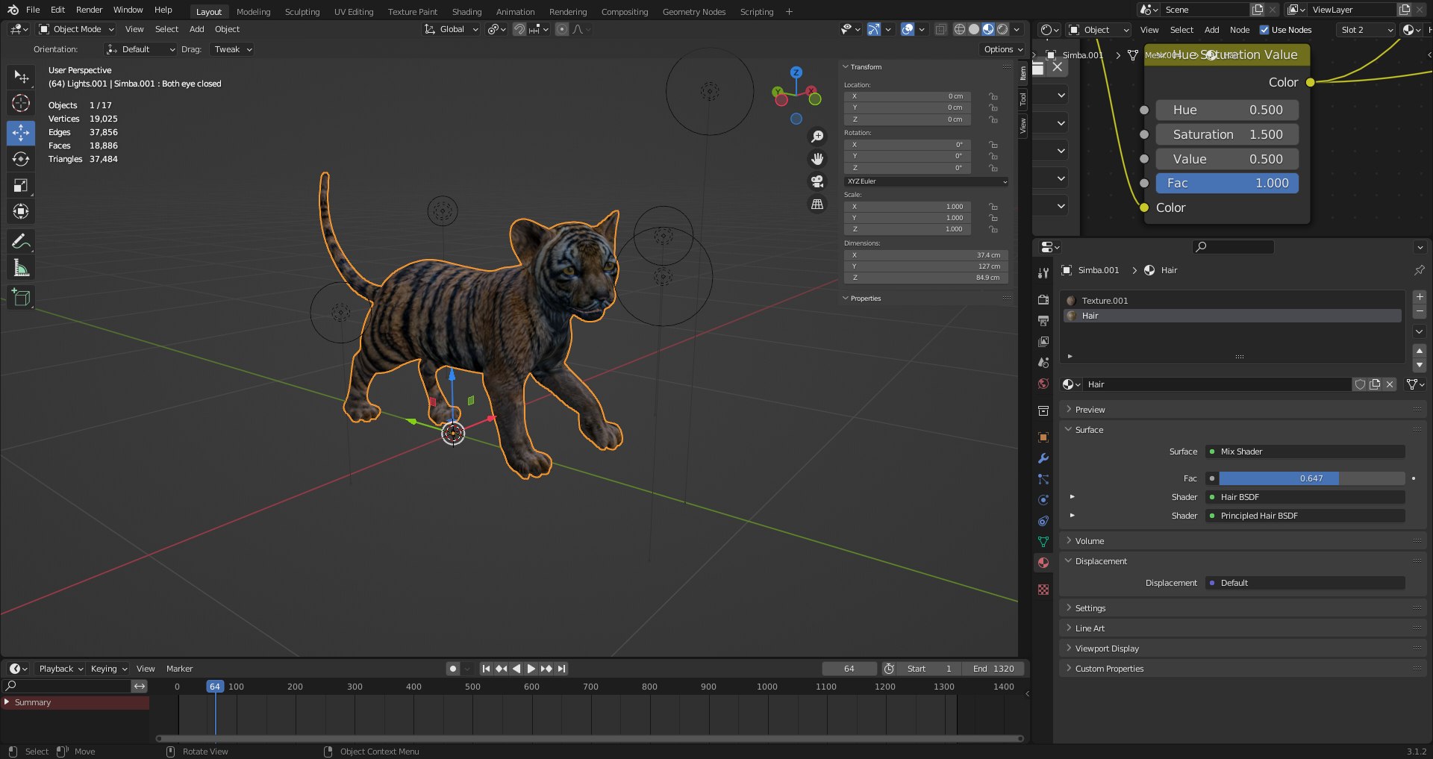Adjust Saturation value in Hue Saturation node

click(x=1227, y=134)
